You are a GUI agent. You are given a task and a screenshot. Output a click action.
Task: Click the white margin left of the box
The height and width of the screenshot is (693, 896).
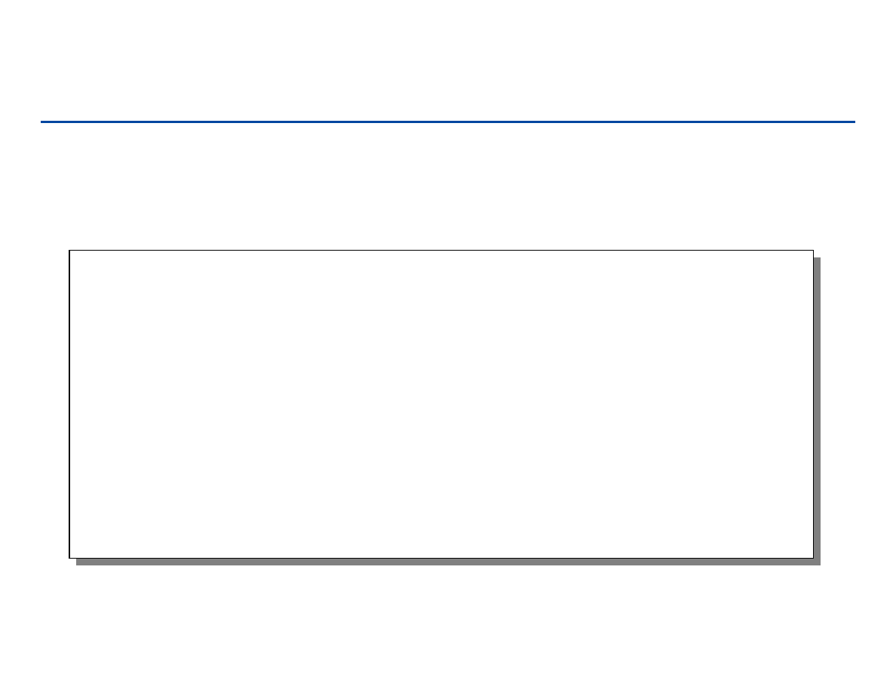[34, 404]
